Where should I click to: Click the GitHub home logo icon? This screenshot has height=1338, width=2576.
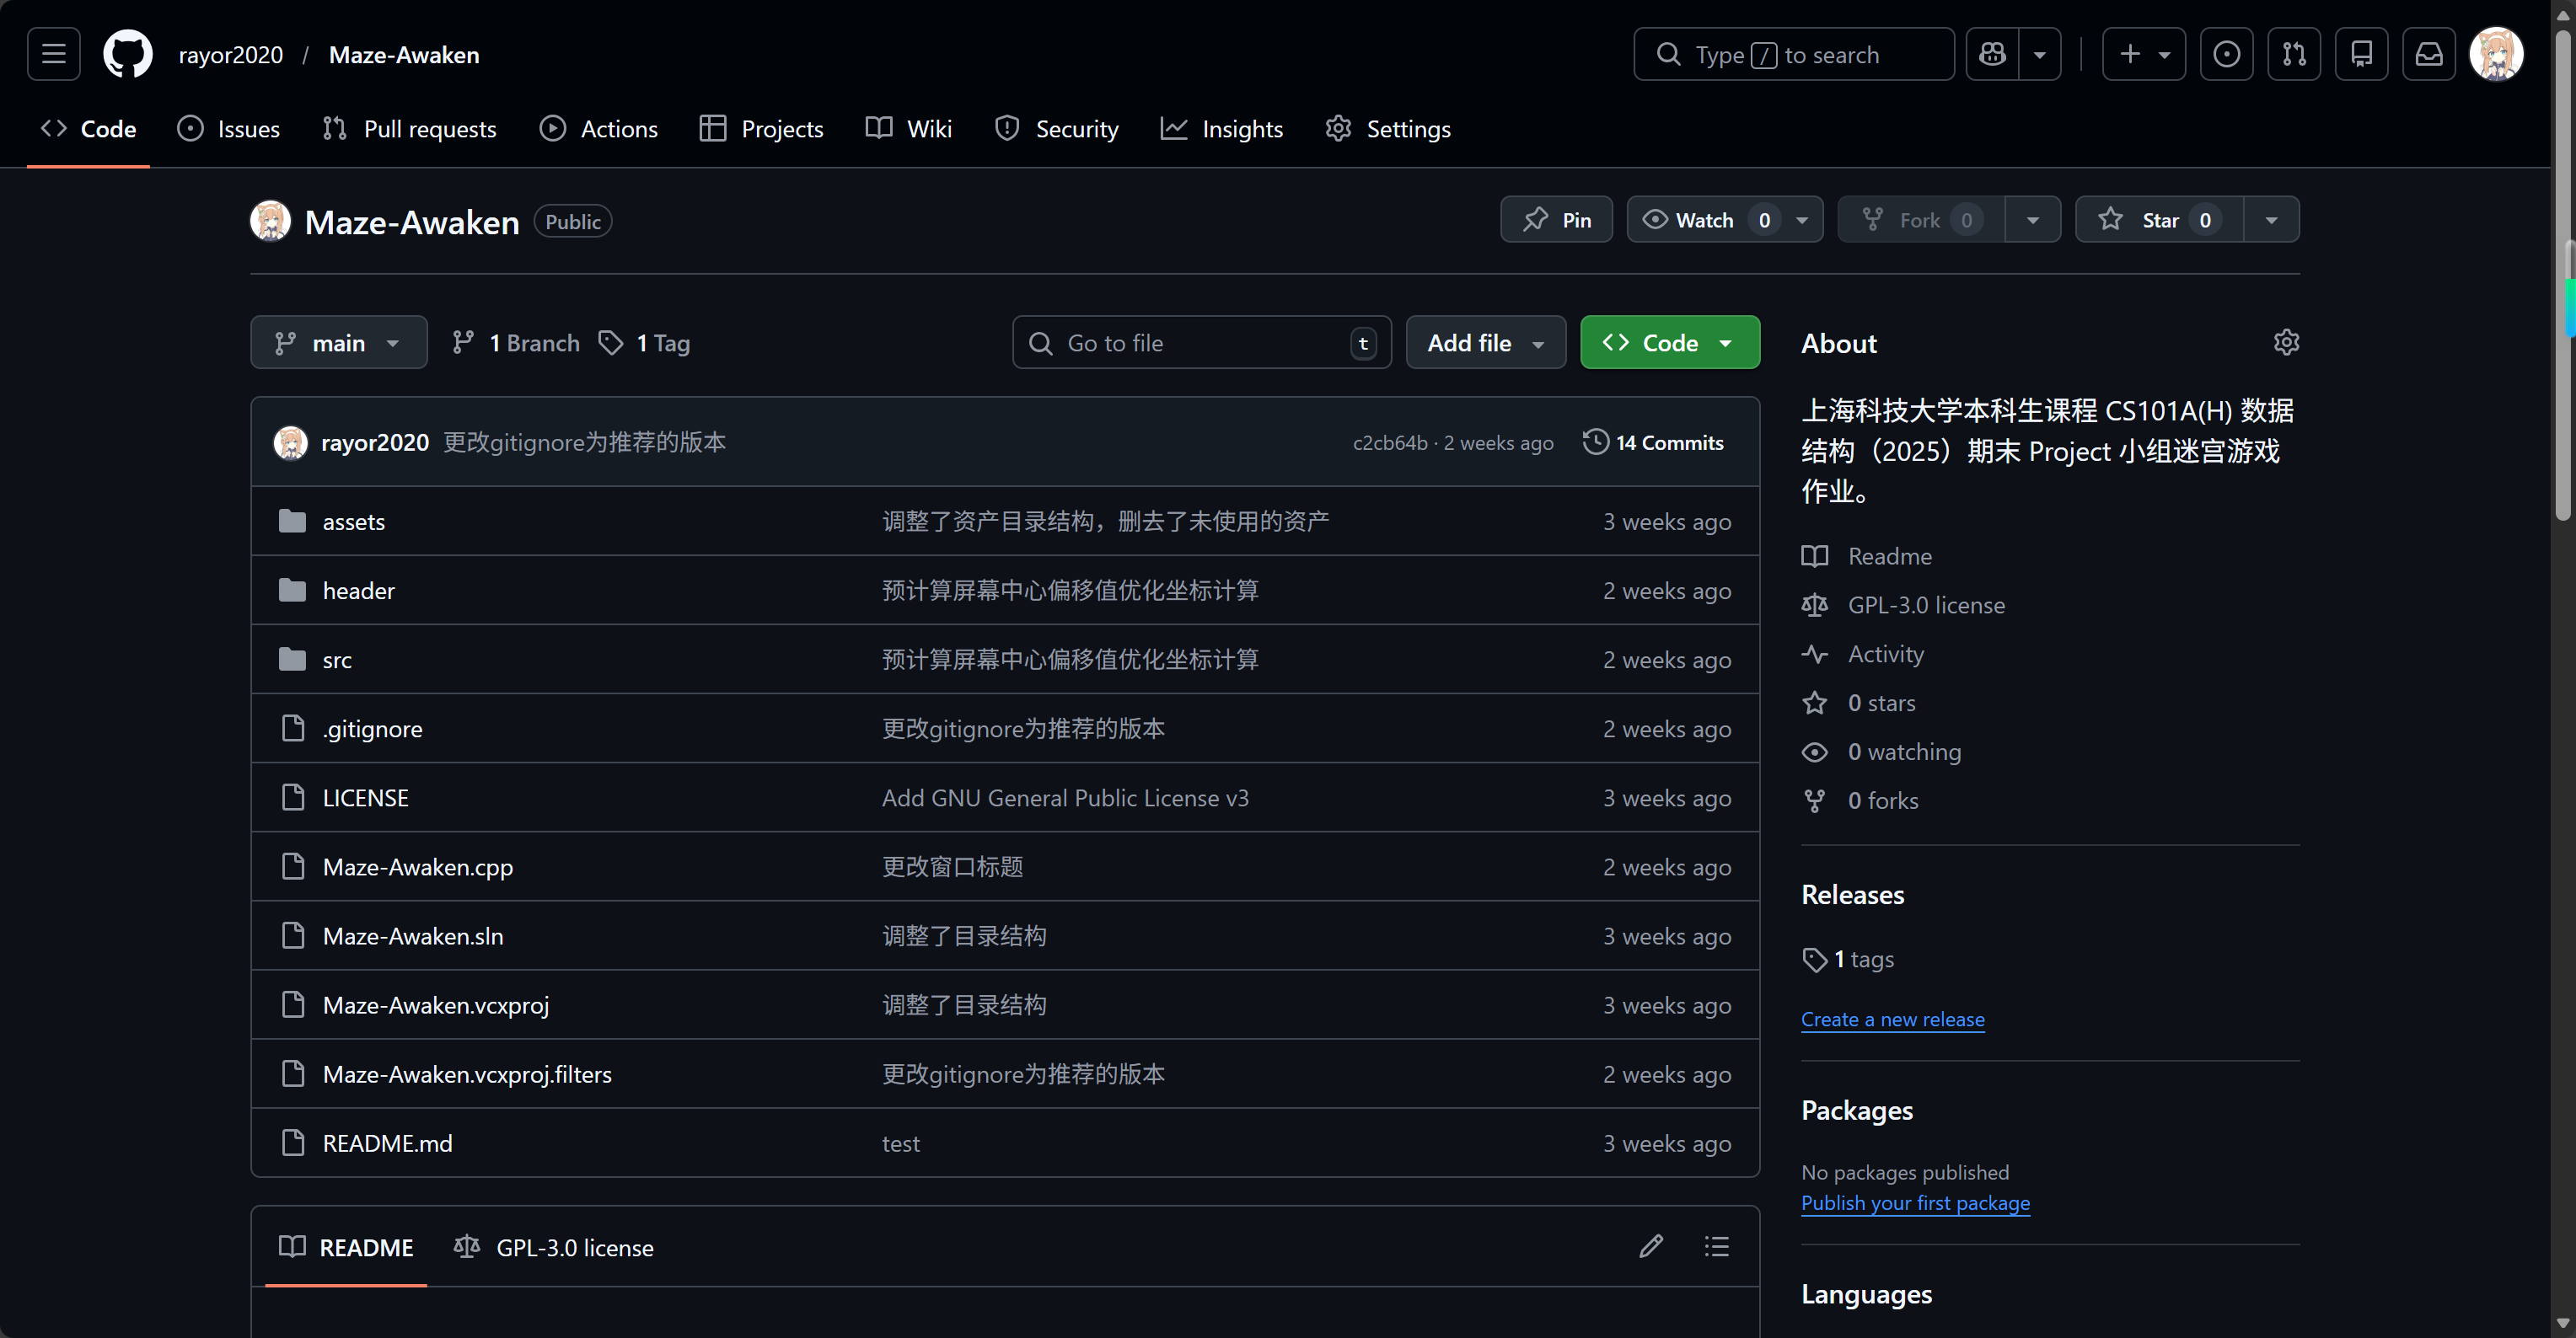(x=127, y=54)
